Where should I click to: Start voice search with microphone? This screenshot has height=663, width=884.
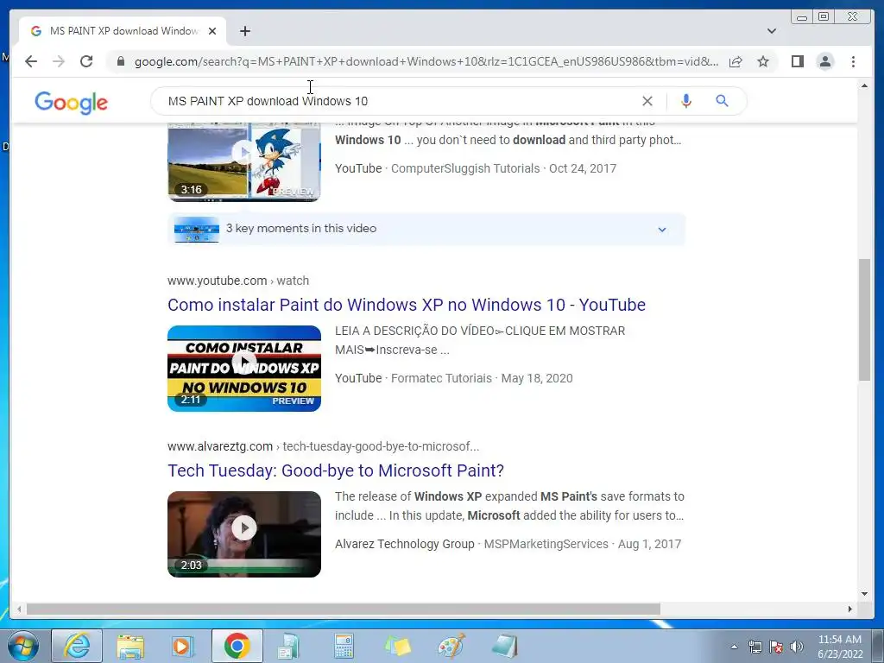click(x=686, y=101)
